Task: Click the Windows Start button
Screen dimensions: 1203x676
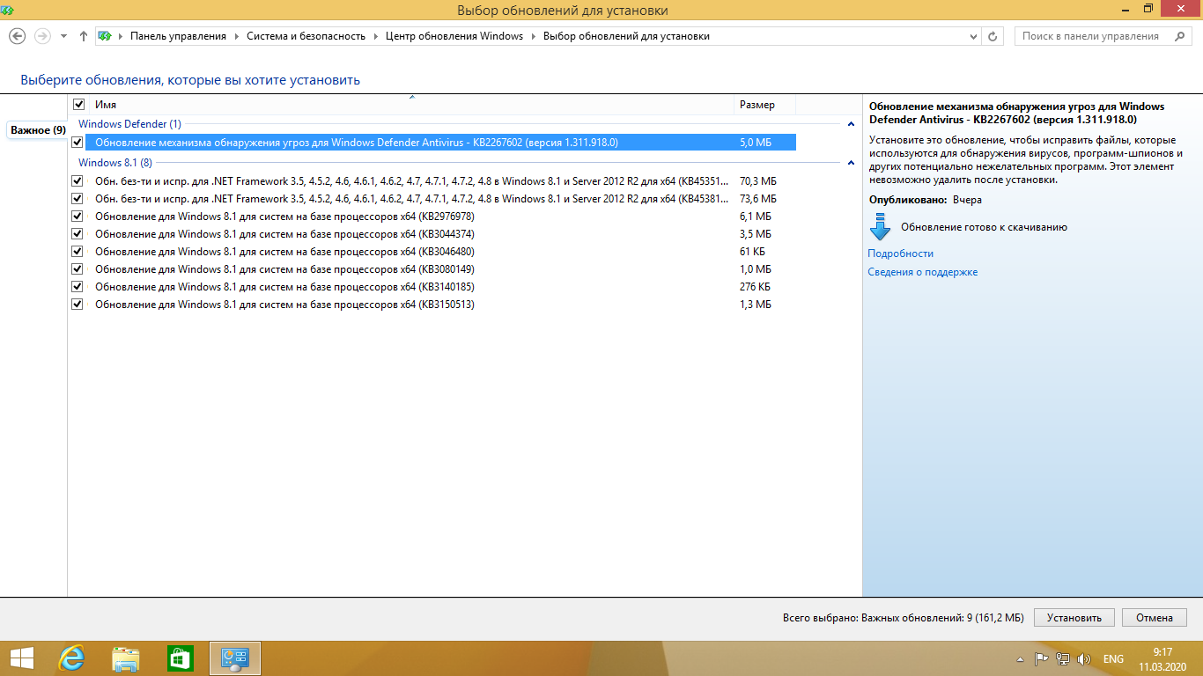Action: [21, 658]
